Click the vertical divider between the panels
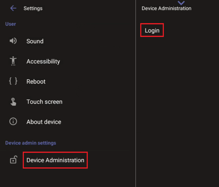The image size is (219, 187). [136, 96]
